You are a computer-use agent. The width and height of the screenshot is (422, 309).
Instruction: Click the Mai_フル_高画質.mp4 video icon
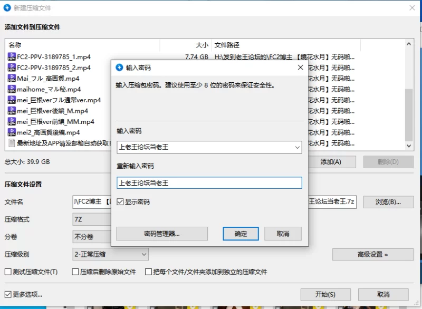point(12,78)
